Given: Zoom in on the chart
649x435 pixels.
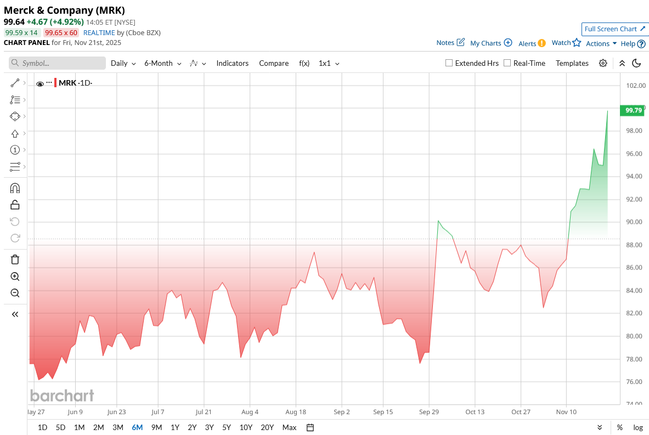Looking at the screenshot, I should point(15,276).
